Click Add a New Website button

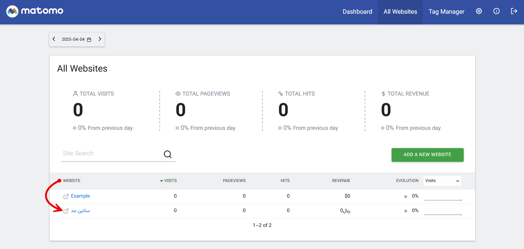click(427, 155)
